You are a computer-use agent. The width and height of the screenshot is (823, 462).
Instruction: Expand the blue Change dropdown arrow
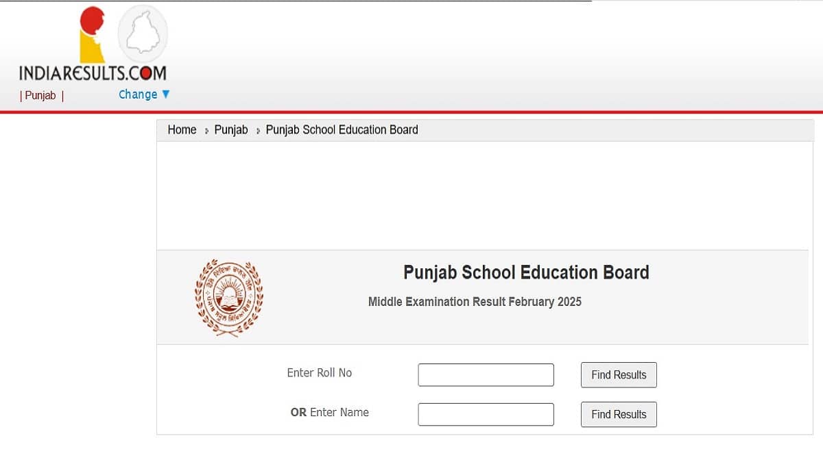point(165,94)
